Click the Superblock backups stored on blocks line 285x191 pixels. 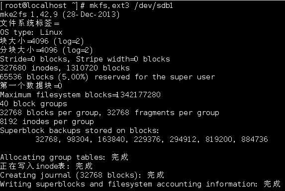[80, 130]
